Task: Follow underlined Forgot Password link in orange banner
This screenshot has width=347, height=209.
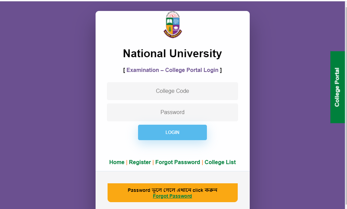Action: coord(172,196)
